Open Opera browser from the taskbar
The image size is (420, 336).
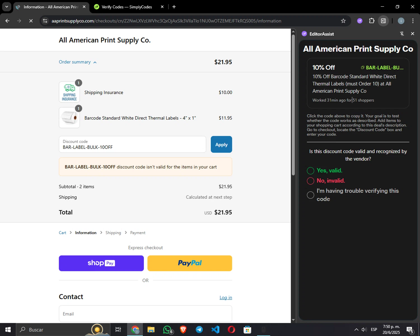click(x=231, y=330)
